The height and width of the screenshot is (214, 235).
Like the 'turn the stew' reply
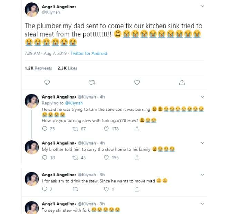tap(107, 129)
